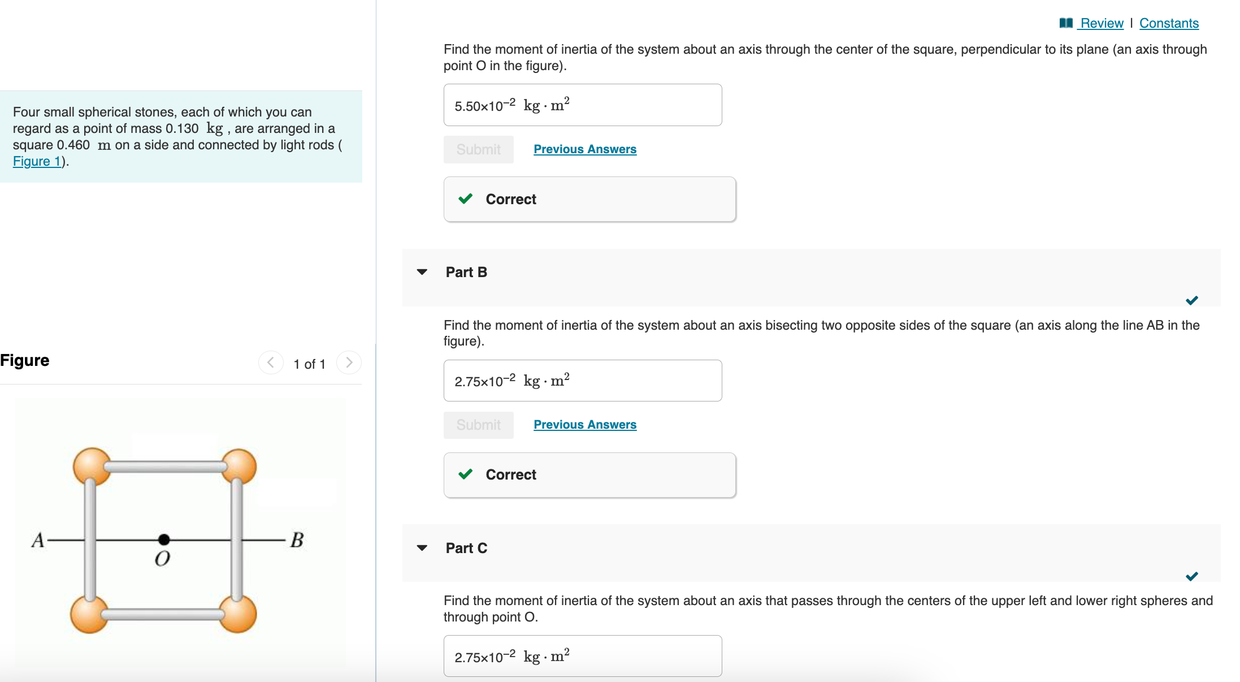Viewport: 1240px width, 682px height.
Task: View Previous Answers for Part B
Action: click(x=584, y=425)
